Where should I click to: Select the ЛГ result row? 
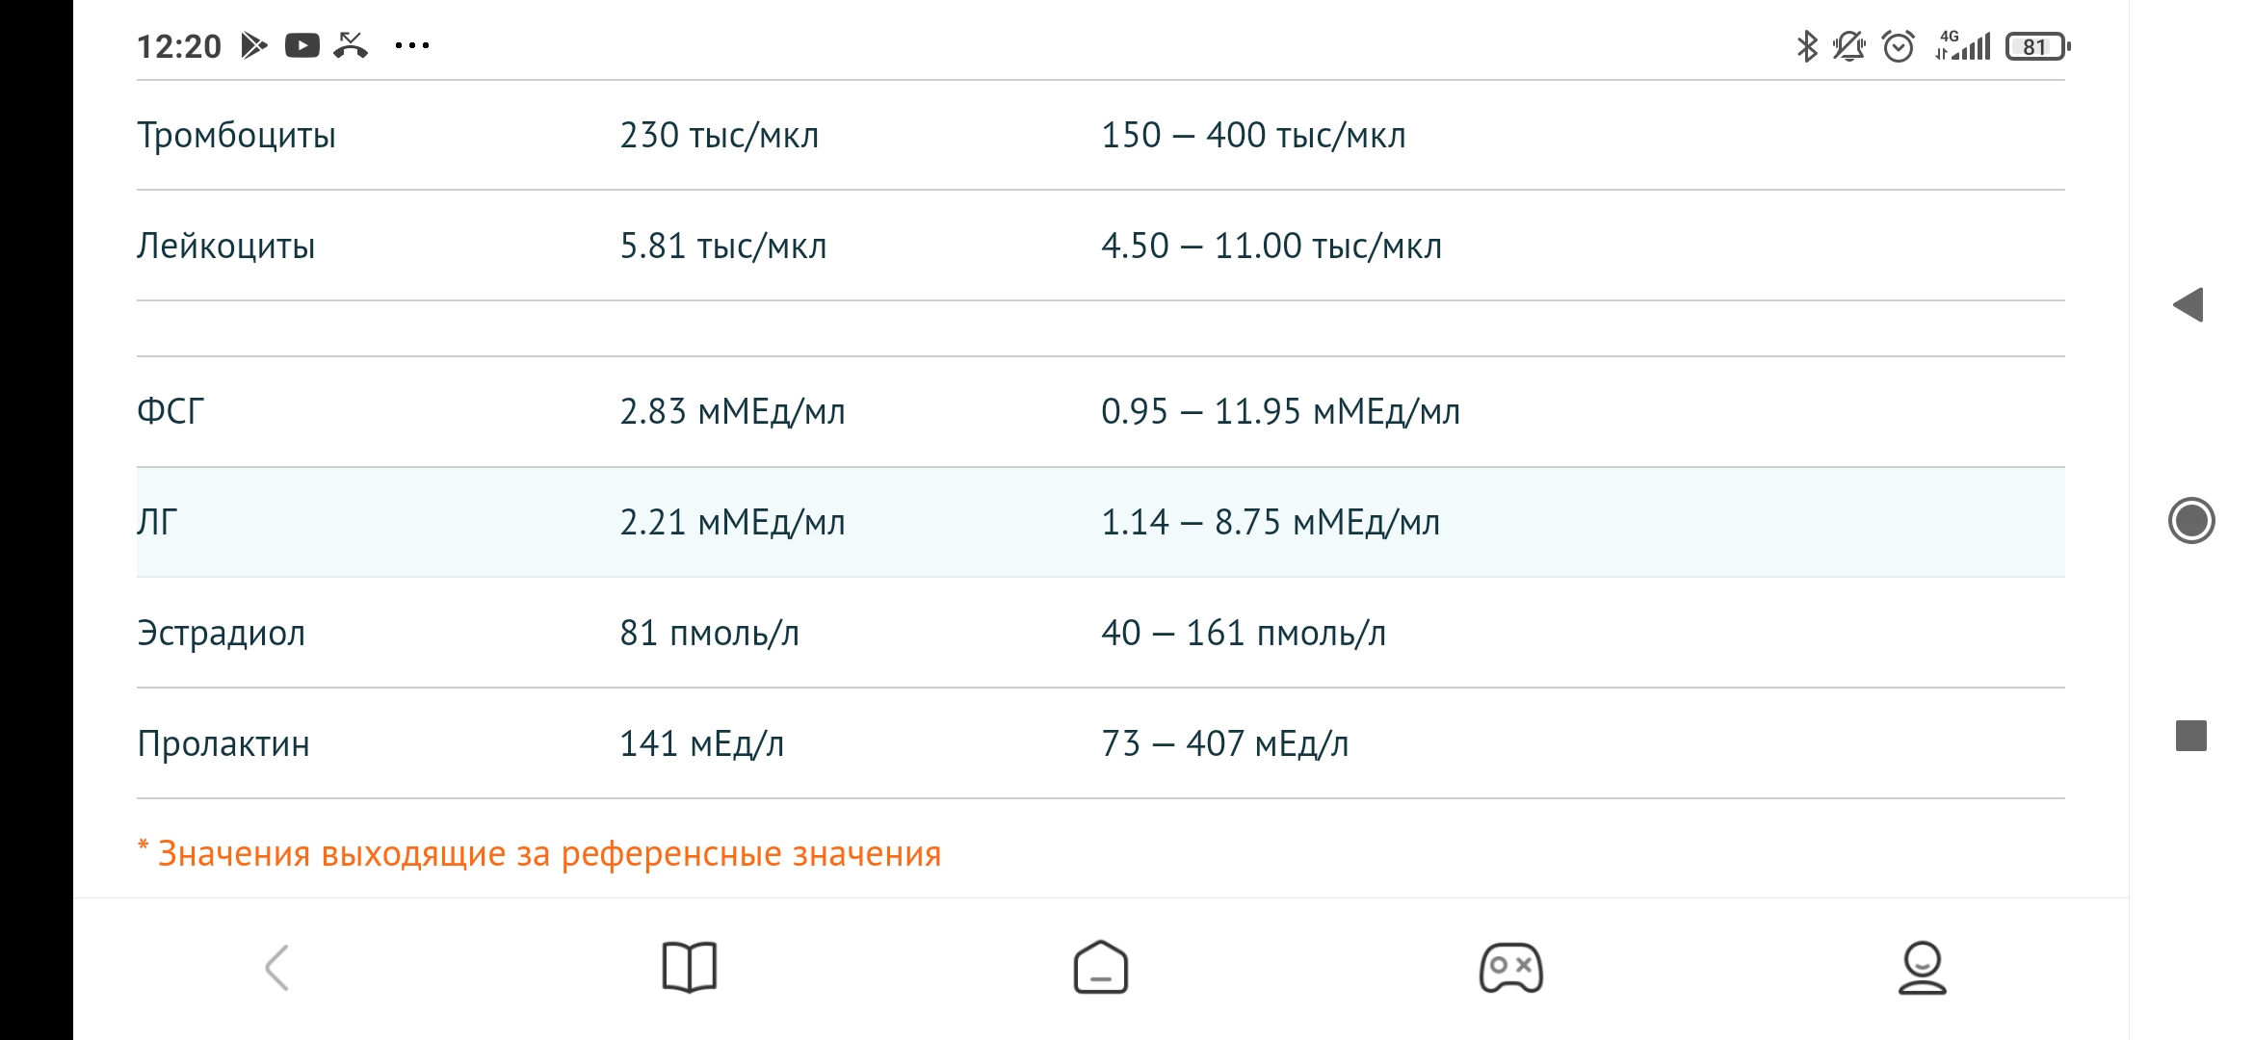pos(1100,522)
